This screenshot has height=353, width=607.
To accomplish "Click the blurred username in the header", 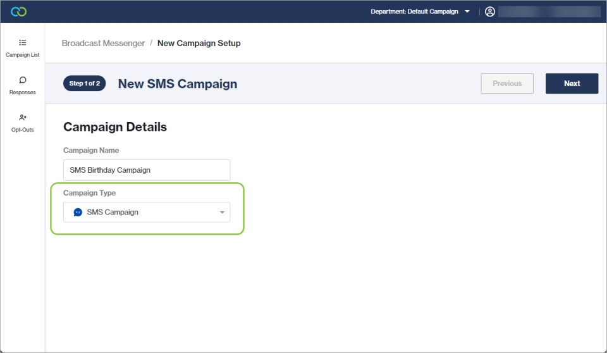I will pos(549,11).
